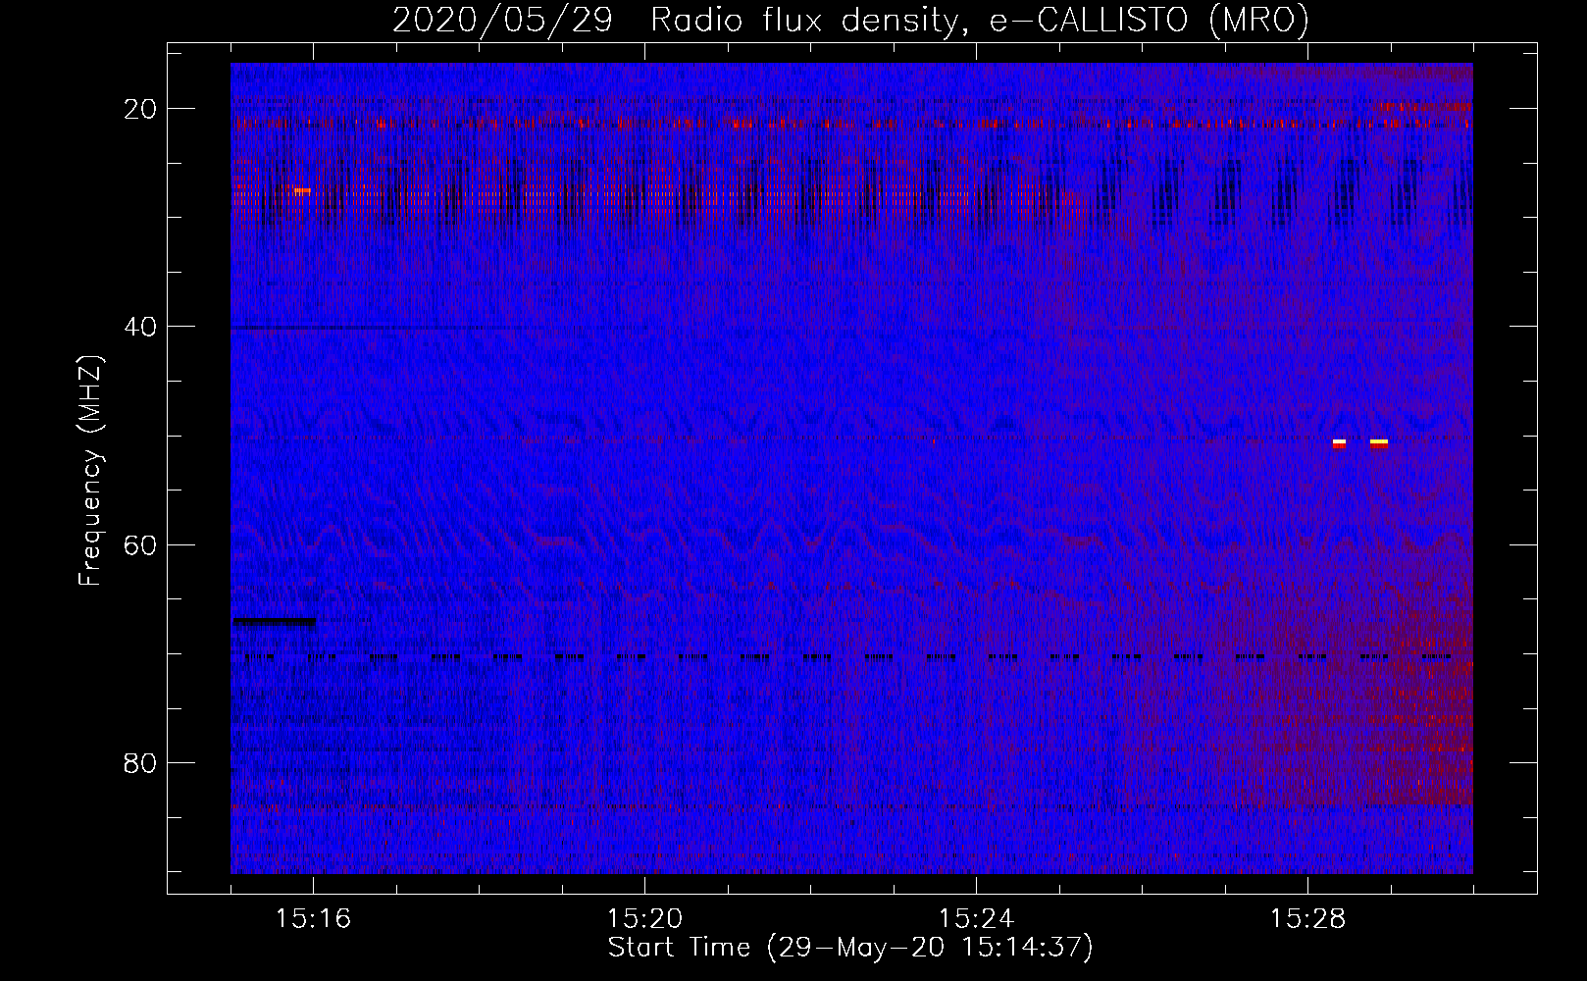This screenshot has height=981, width=1587.
Task: Click the 15:20 time tick label
Action: [644, 918]
